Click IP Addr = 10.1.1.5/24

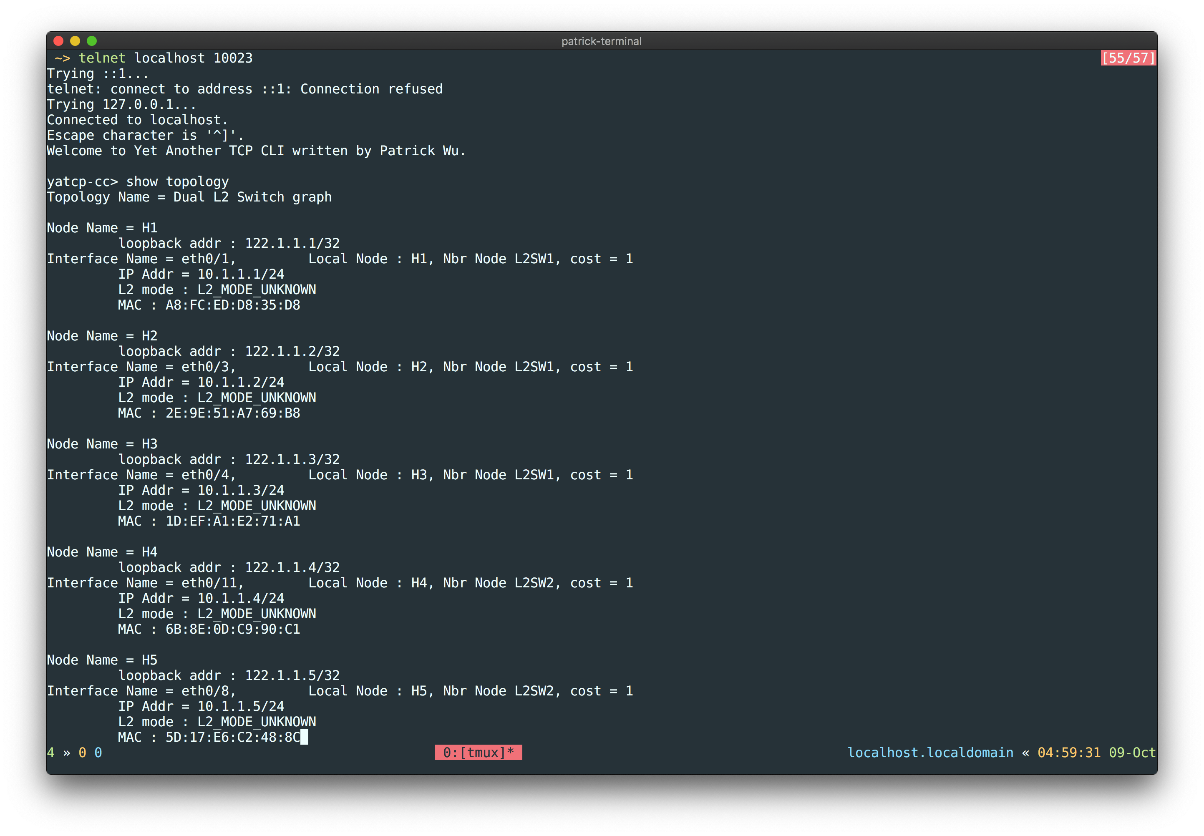tap(201, 707)
